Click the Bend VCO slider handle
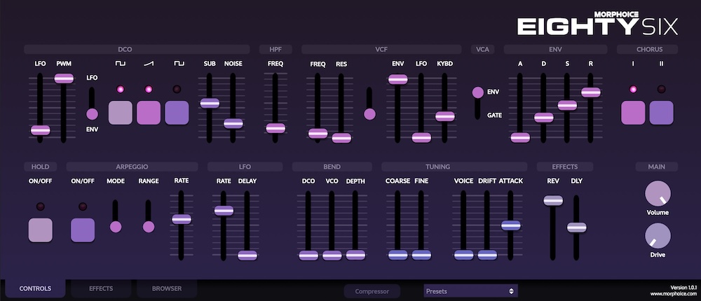701x301 pixels. click(332, 255)
